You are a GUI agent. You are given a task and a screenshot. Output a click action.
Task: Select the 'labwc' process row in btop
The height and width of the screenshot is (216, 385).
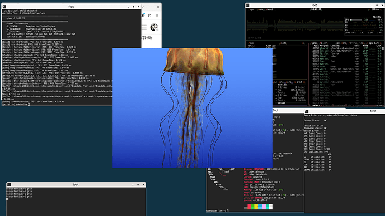[x=347, y=56]
